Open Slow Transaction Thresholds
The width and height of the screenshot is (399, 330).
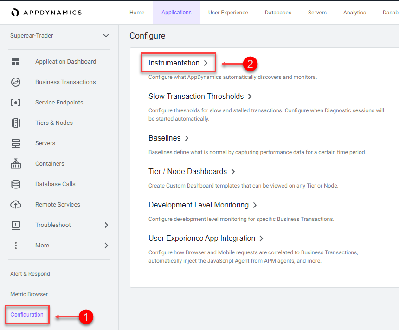tap(196, 96)
